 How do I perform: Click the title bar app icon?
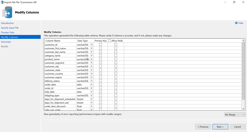(x=2, y=2)
